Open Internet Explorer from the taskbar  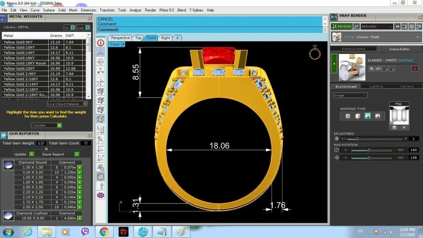click(x=27, y=232)
